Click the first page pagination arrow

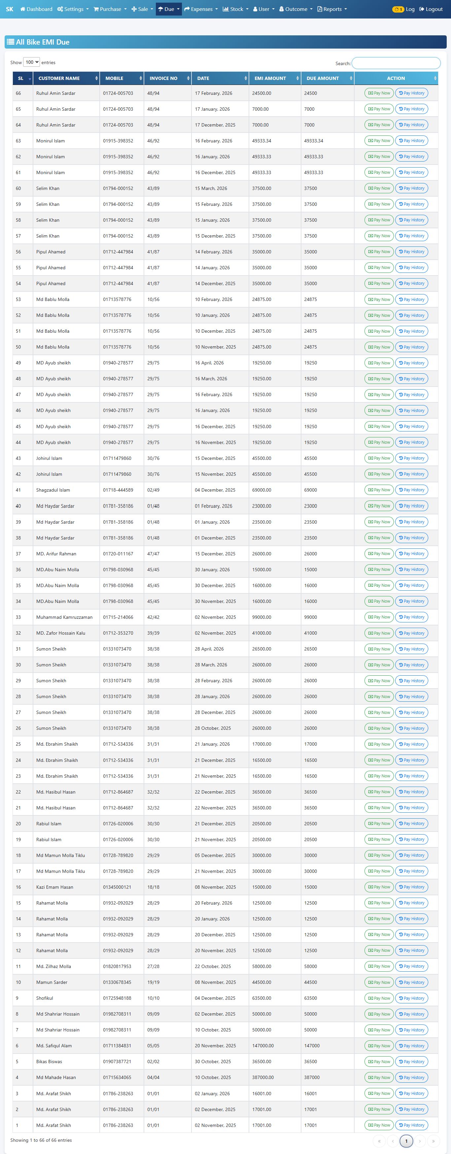tap(379, 1141)
